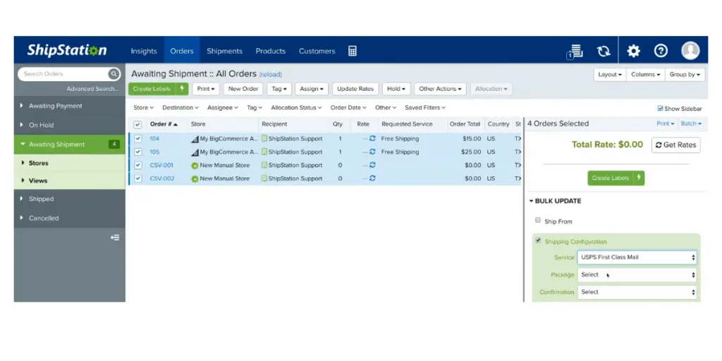722x361 pixels.
Task: Toggle the select-all orders checkbox
Action: coord(137,124)
